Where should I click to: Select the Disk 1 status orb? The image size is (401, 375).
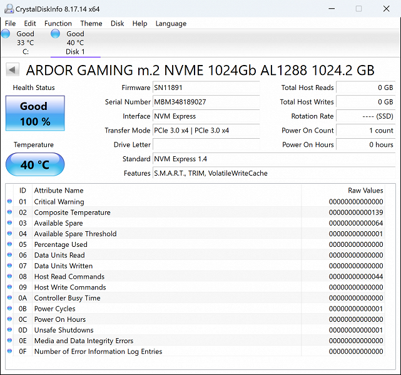click(55, 34)
